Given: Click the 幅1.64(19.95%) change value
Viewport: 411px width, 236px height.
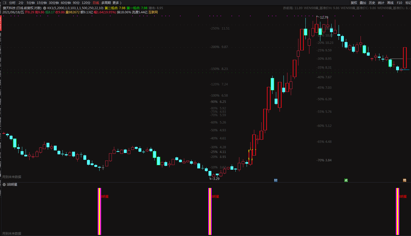Looking at the screenshot, I should (105, 12).
